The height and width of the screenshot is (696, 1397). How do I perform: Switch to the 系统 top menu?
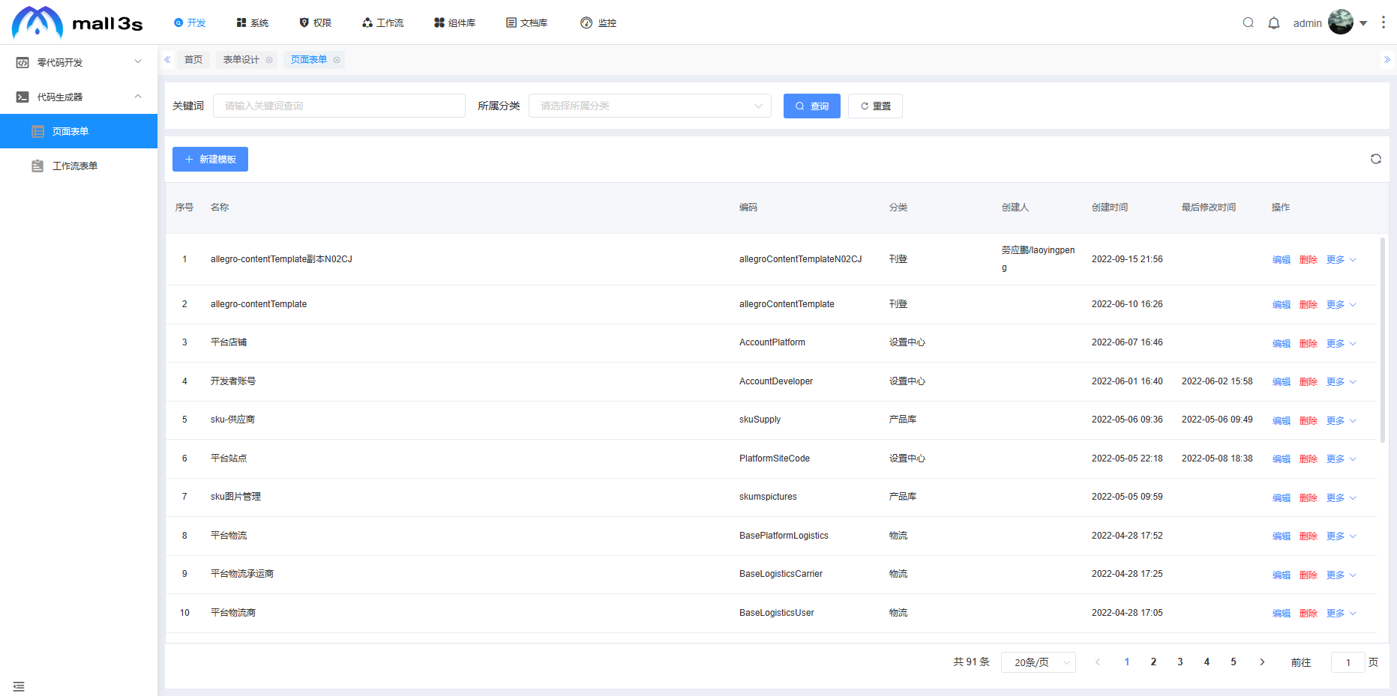253,22
